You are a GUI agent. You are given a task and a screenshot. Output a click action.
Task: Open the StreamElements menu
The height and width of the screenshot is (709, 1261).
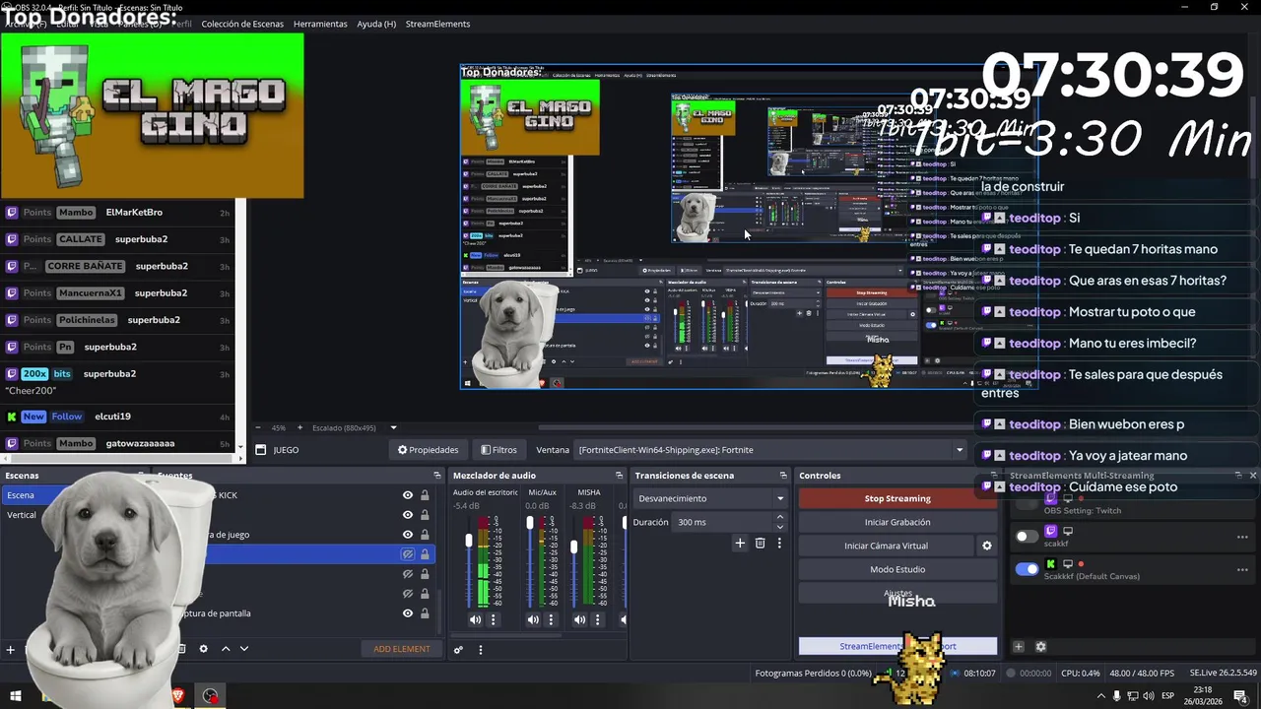[x=437, y=24]
